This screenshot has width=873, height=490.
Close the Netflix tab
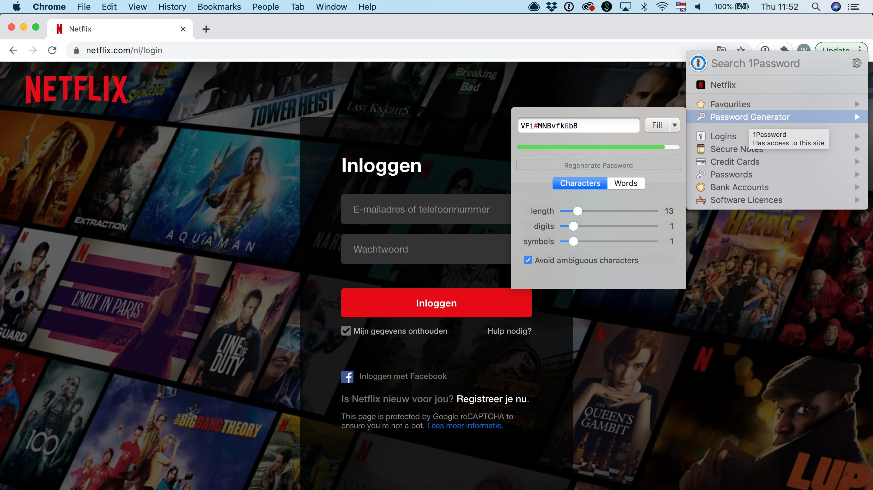(x=183, y=29)
